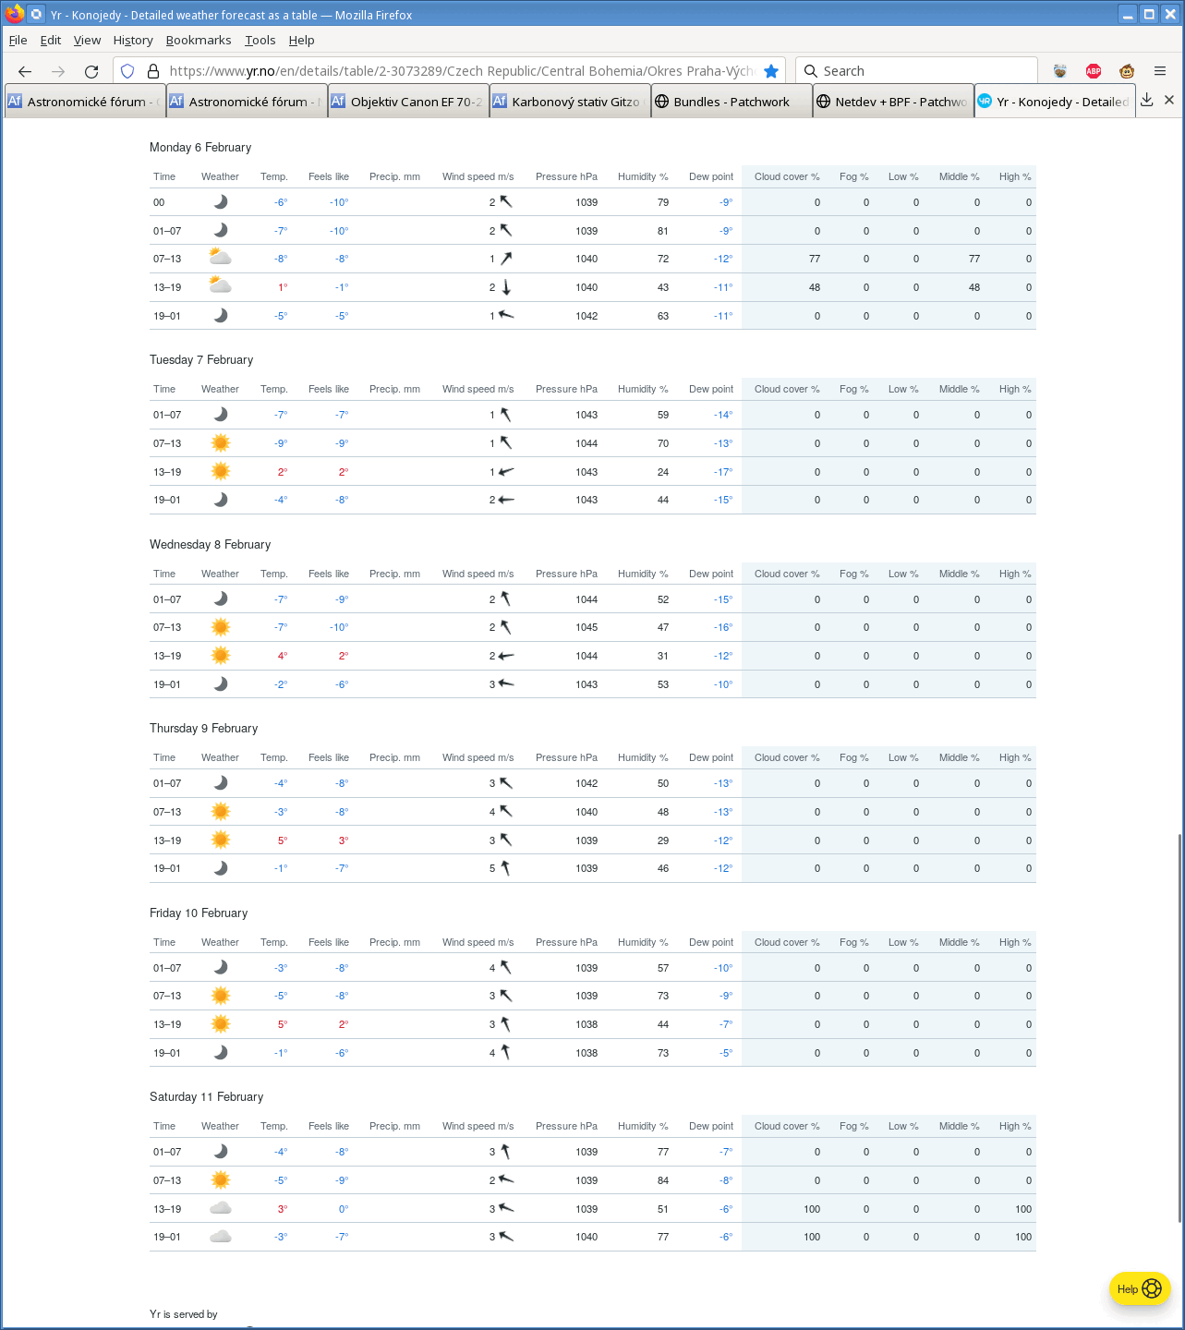
Task: Switch to the Objektiv Canon EF 70 tab
Action: 408,102
